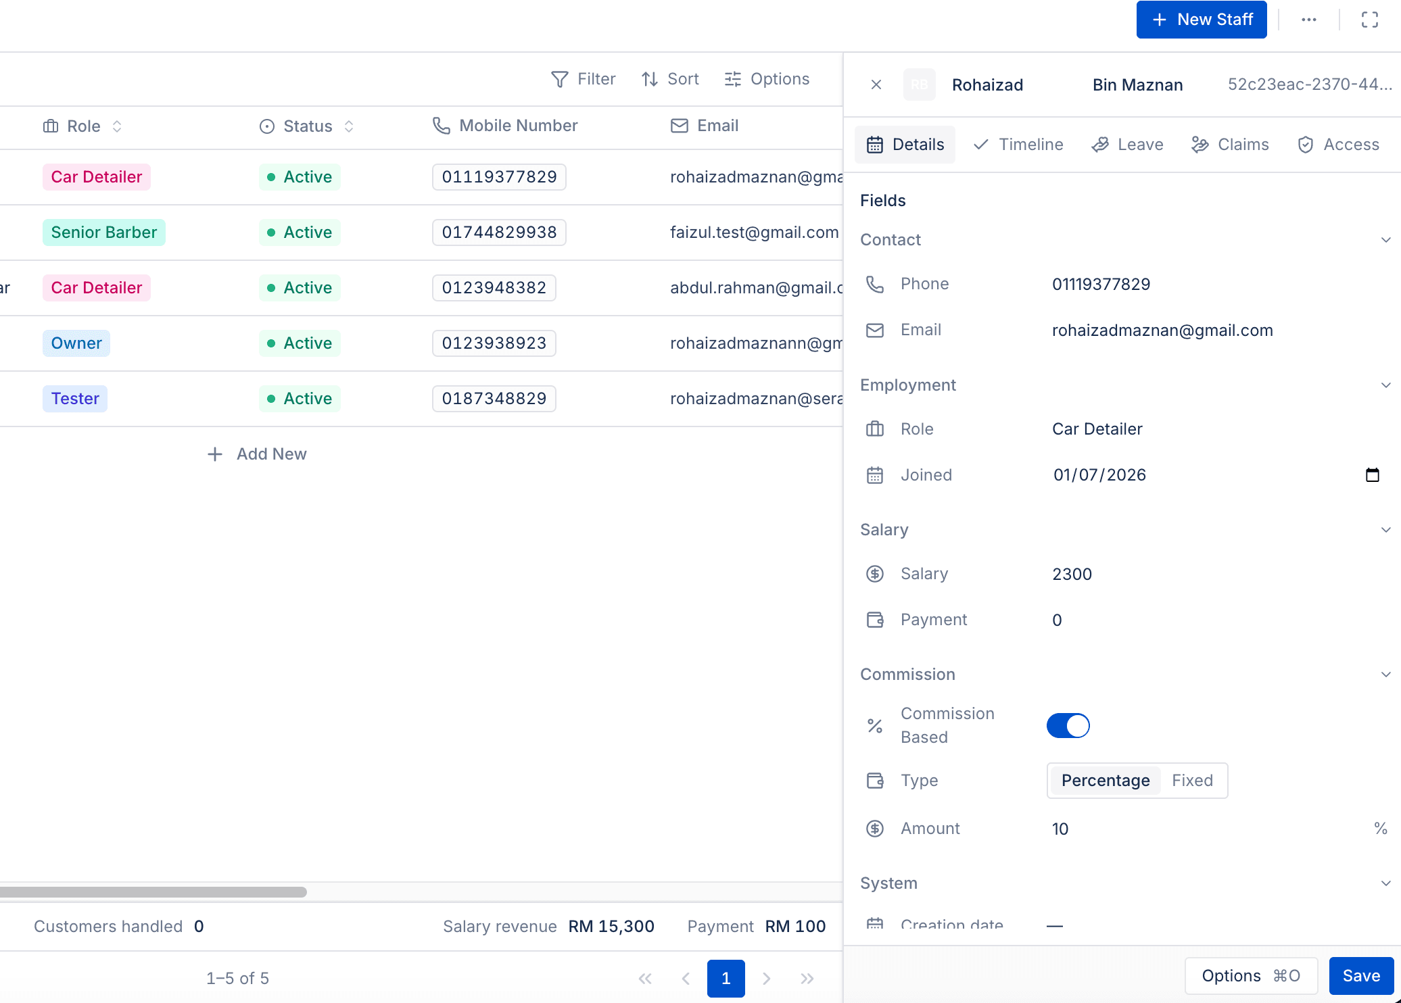This screenshot has height=1003, width=1401.
Task: Switch to the Timeline tab
Action: pyautogui.click(x=1018, y=145)
